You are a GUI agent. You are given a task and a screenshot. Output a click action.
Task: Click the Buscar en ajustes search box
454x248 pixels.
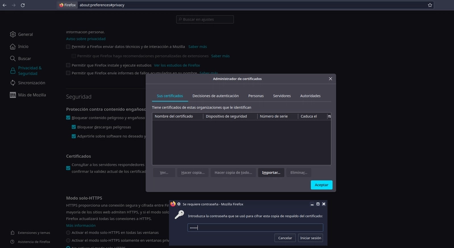tap(205, 19)
